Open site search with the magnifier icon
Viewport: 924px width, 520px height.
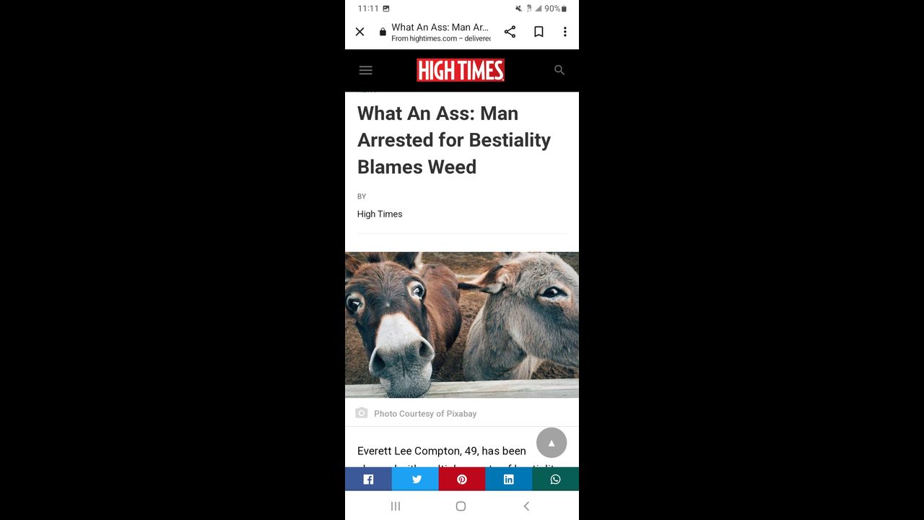(x=559, y=70)
